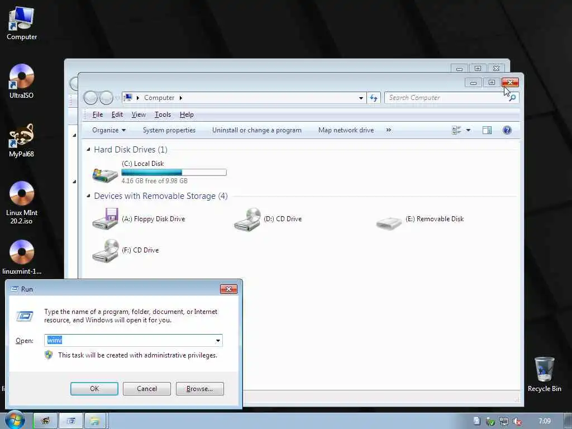Select the (D:) CD Drive
Screen dimensions: 572x429
point(268,219)
